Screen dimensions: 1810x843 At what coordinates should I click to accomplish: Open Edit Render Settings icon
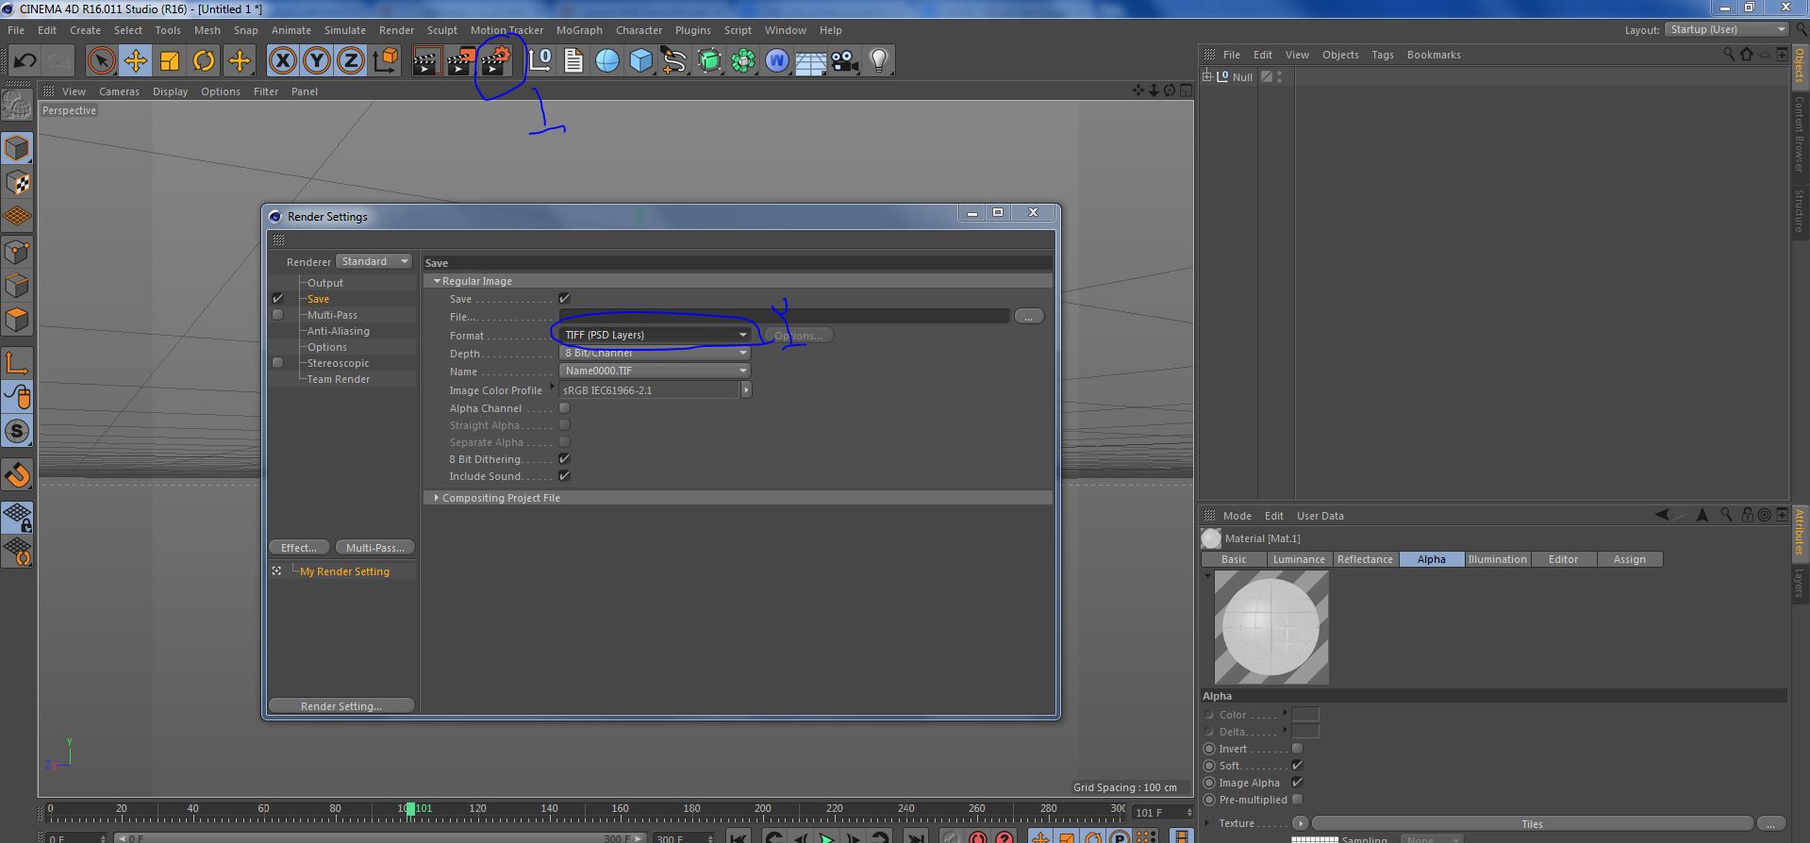[496, 60]
